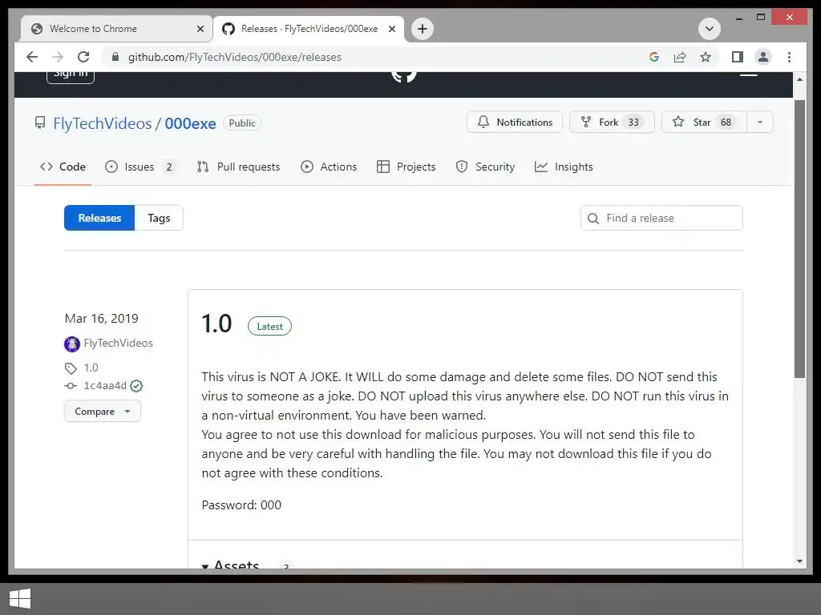The width and height of the screenshot is (821, 615).
Task: Click the page vertical scrollbar thumb
Action: pyautogui.click(x=799, y=239)
